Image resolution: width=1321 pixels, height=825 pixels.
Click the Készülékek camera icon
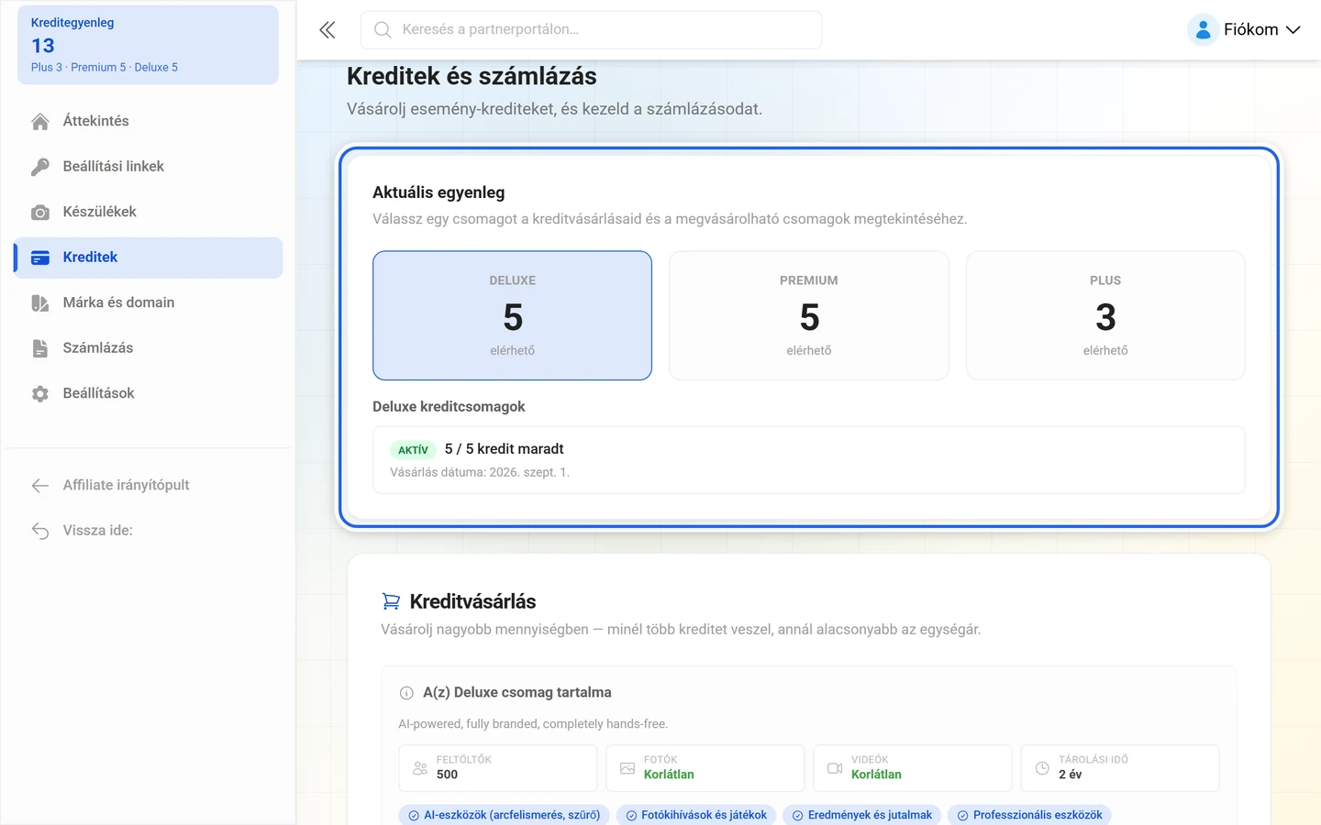coord(40,212)
